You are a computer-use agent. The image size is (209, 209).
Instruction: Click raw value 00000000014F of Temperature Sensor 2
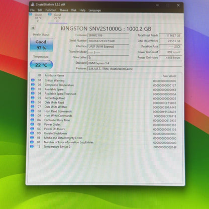coord(165,147)
